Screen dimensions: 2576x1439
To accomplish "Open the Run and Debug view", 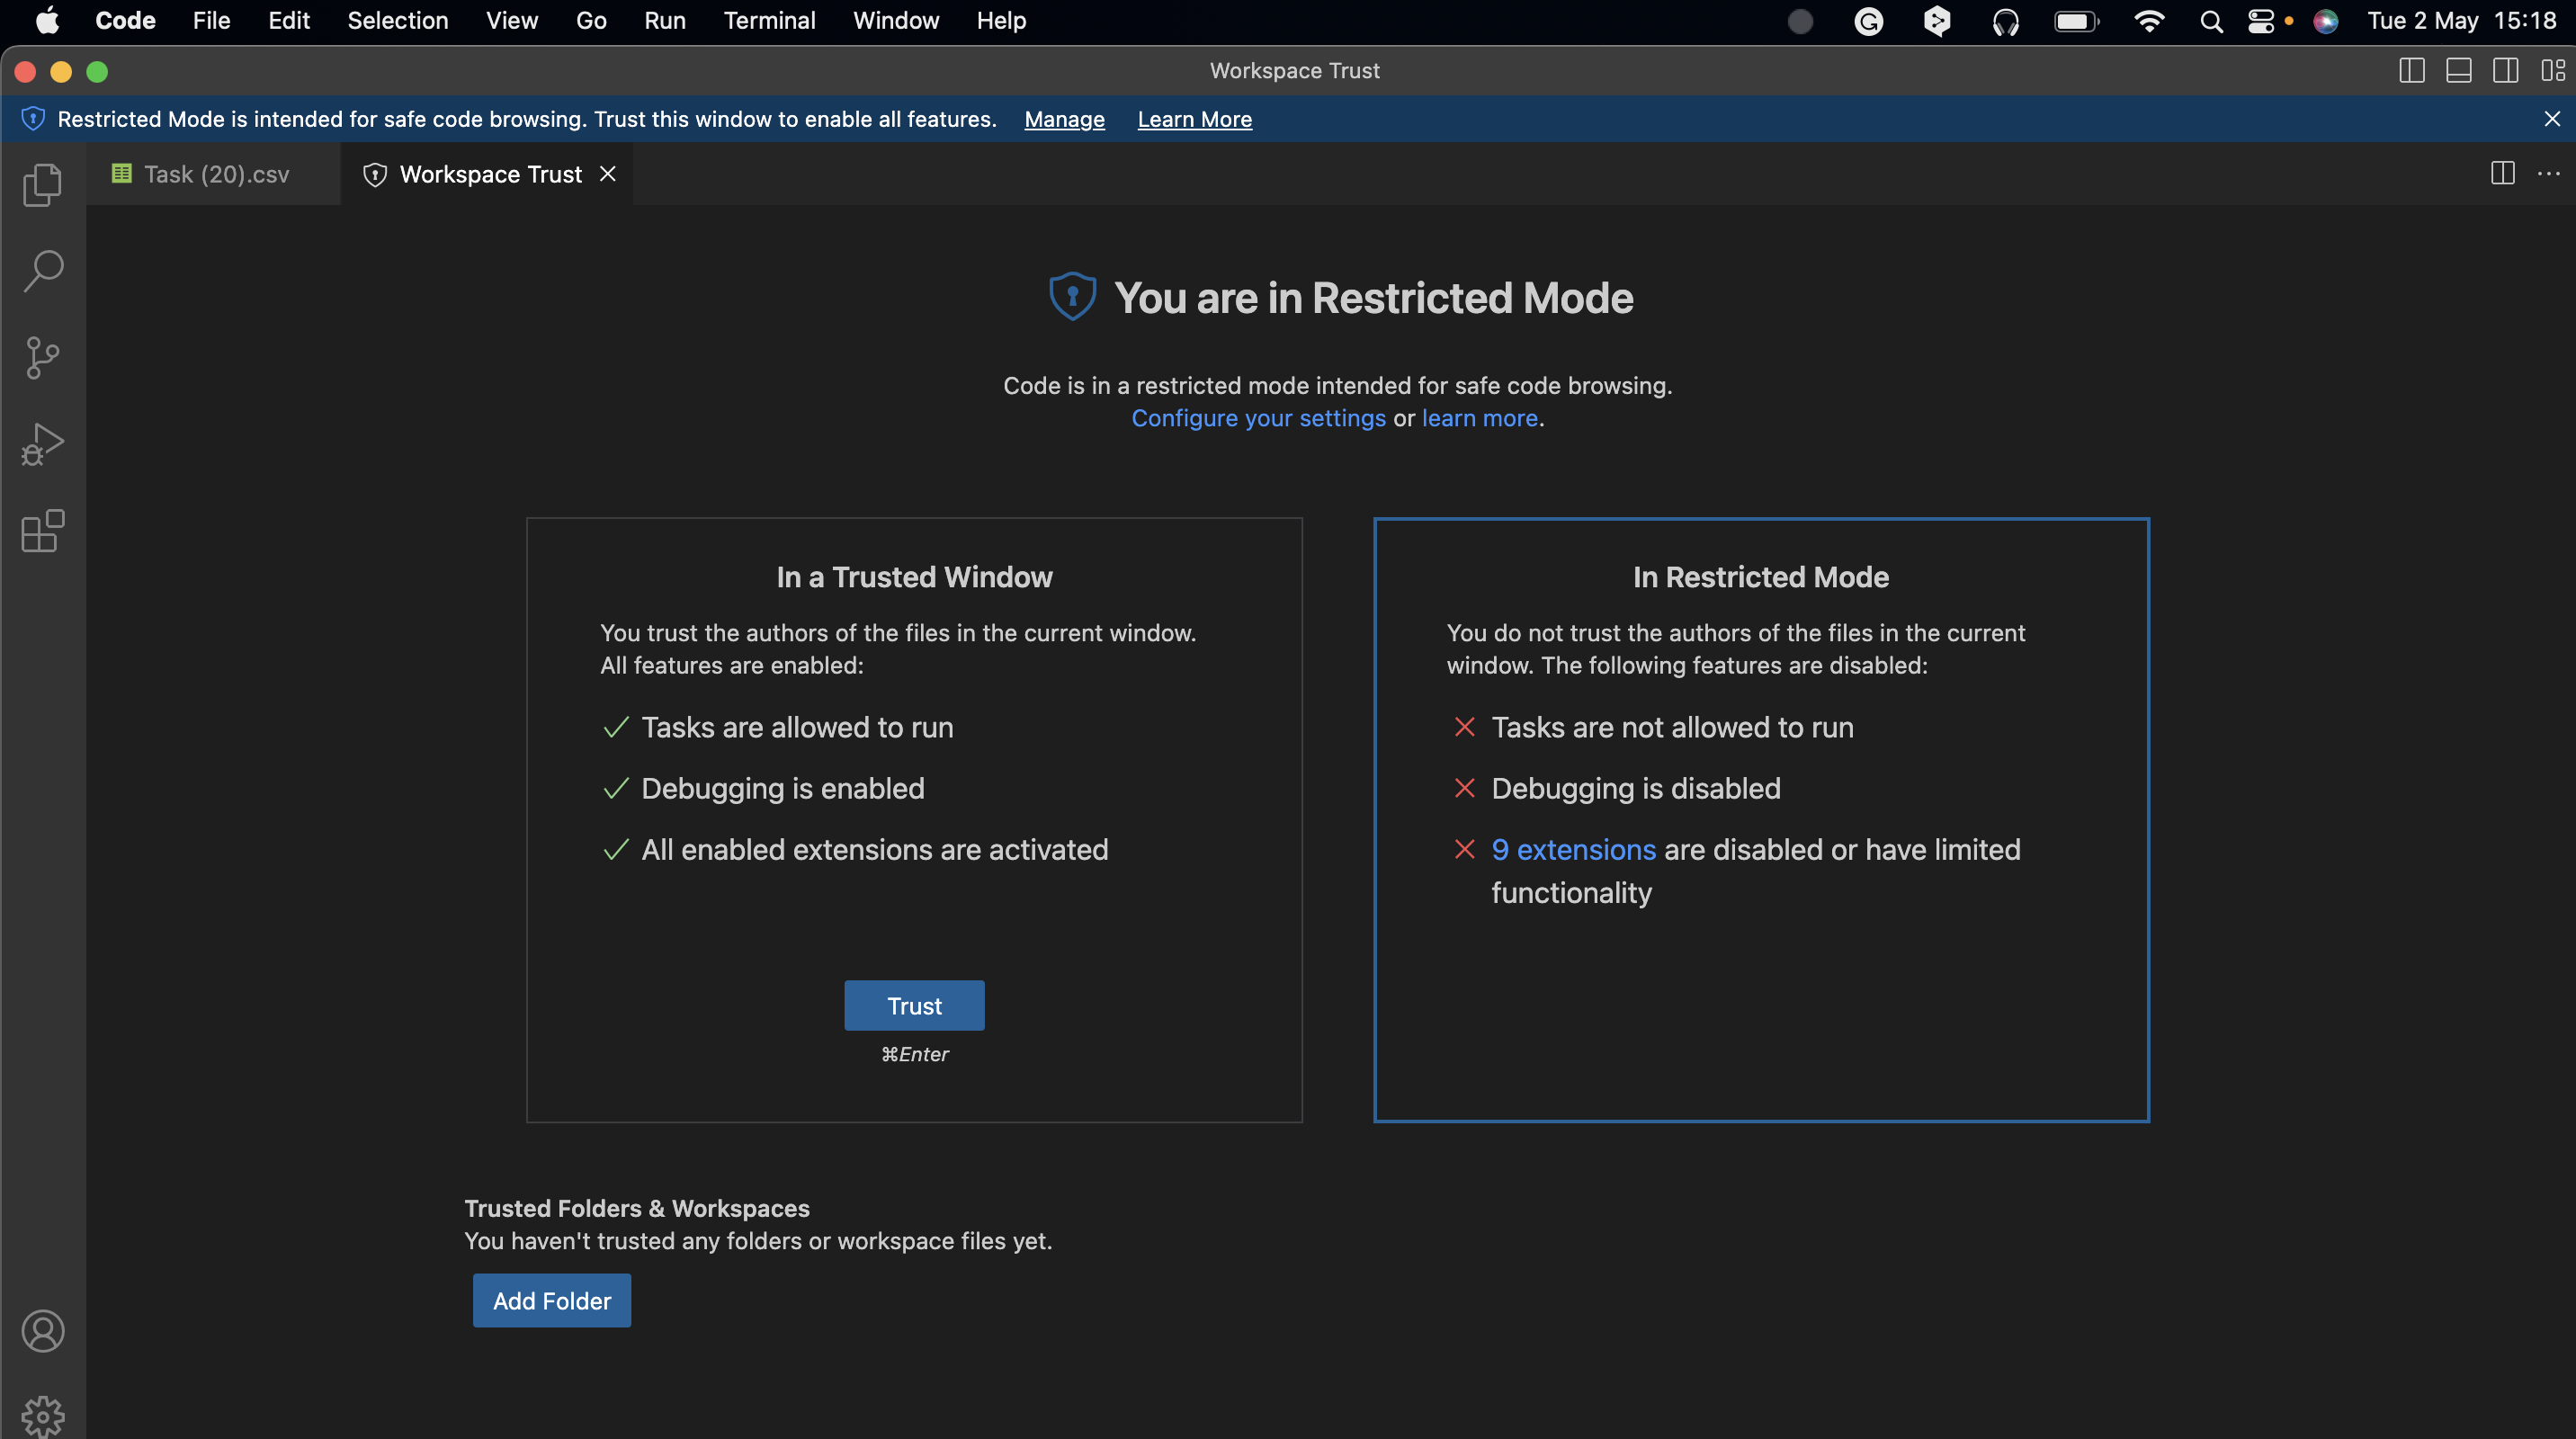I will (42, 444).
